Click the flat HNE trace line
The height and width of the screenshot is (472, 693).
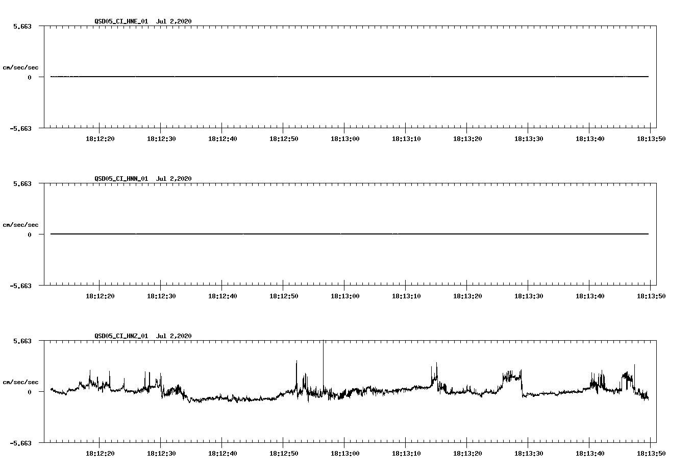click(350, 77)
